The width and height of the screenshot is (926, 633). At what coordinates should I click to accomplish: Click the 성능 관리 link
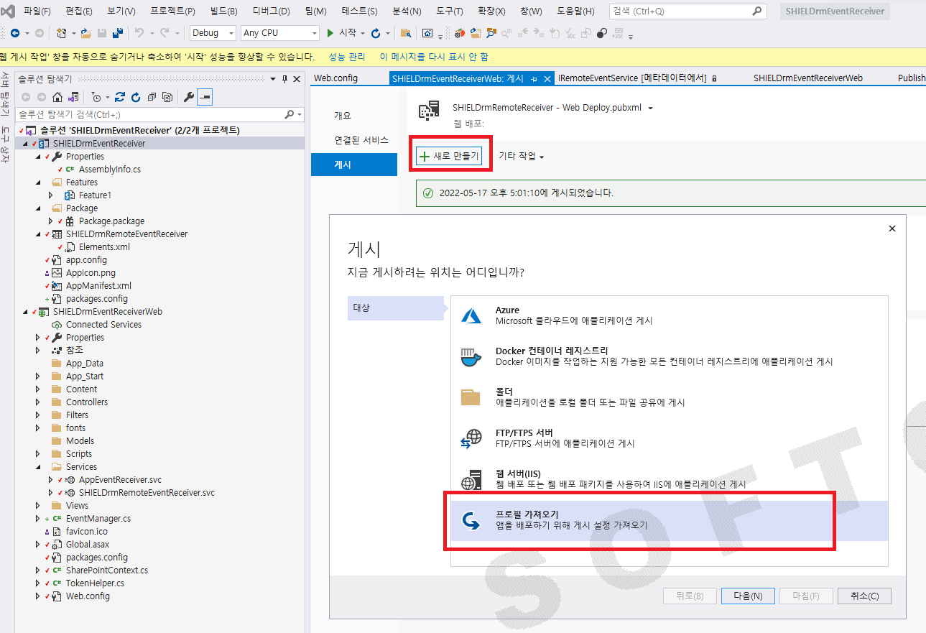coord(347,57)
